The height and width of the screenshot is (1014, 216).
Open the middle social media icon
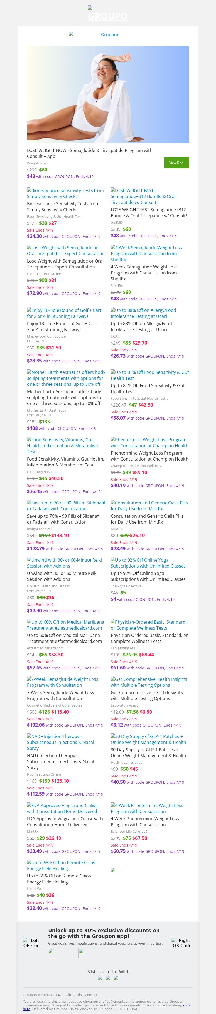click(x=108, y=977)
